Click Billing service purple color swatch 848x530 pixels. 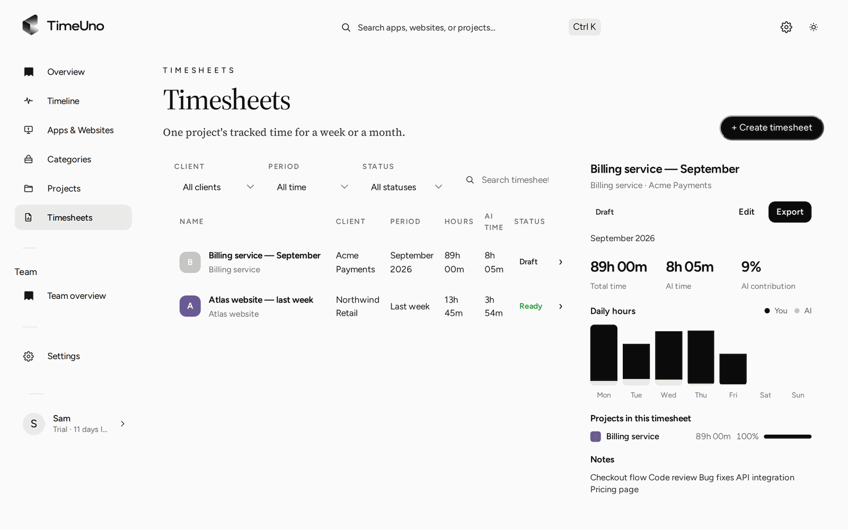(x=596, y=437)
